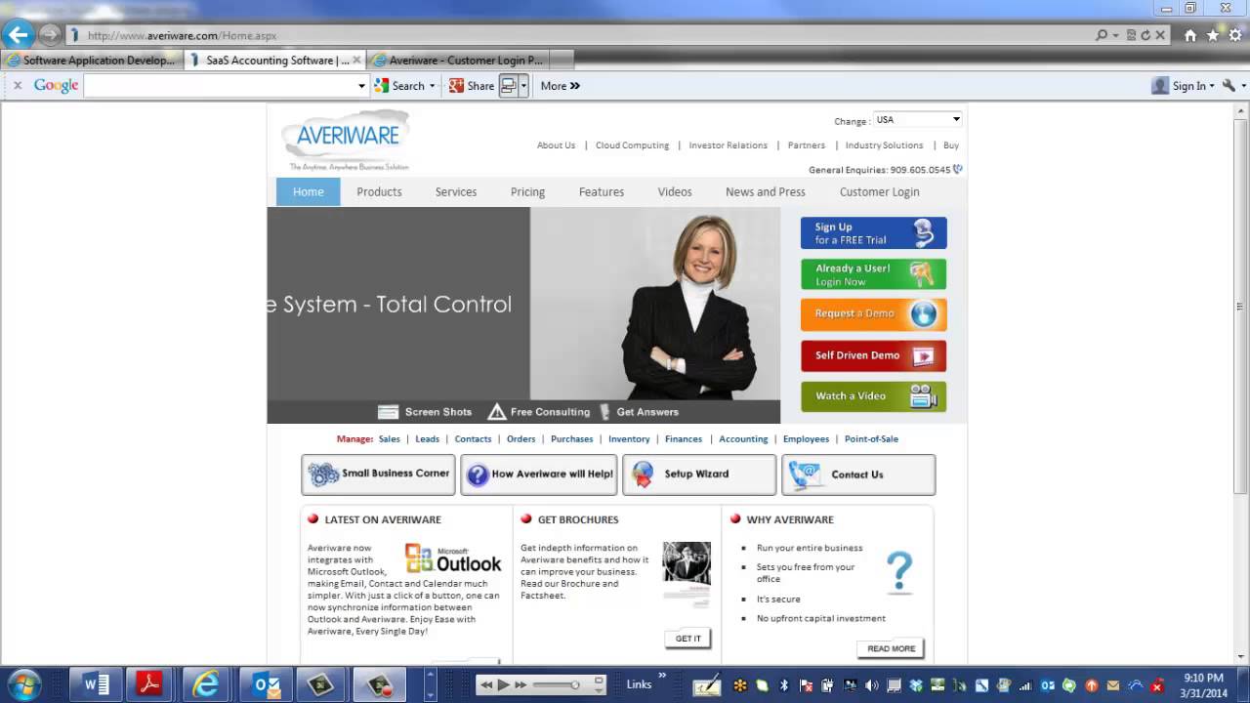Open Customer Login menu item

click(x=879, y=192)
